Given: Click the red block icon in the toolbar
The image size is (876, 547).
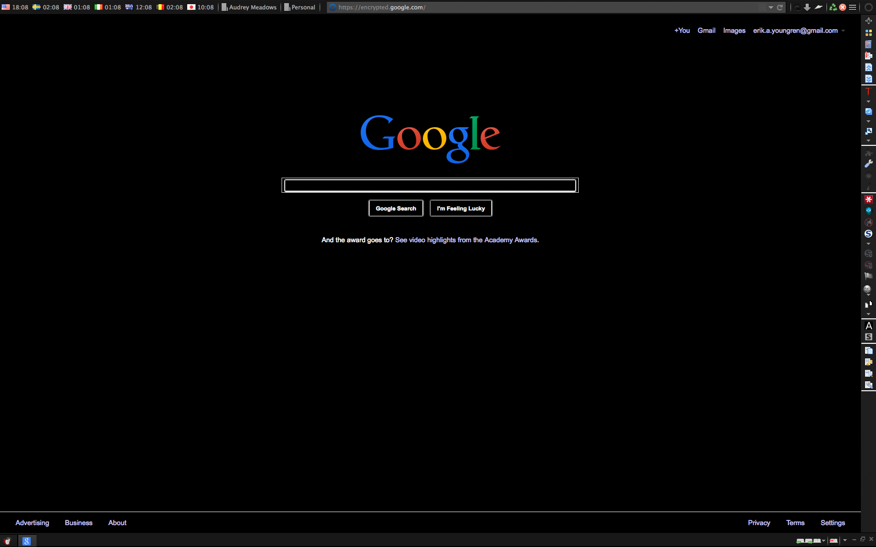Looking at the screenshot, I should (843, 7).
